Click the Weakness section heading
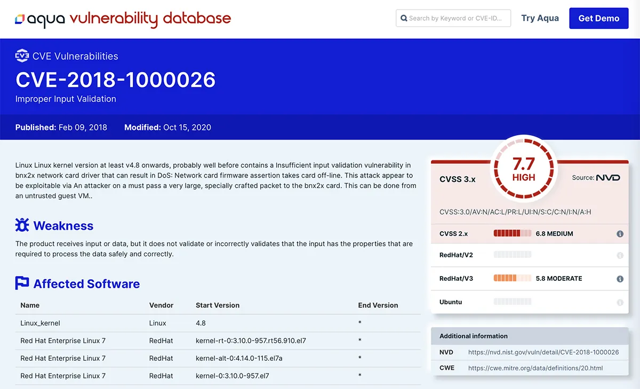The width and height of the screenshot is (640, 389). [63, 225]
